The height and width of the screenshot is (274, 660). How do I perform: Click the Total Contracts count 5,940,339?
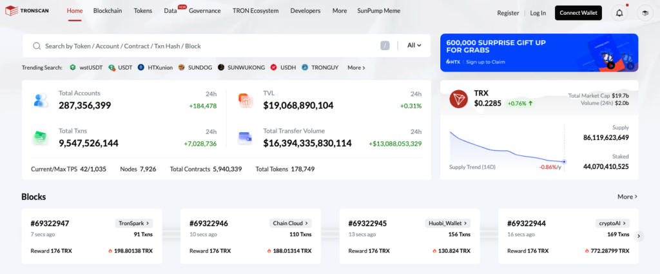(228, 169)
